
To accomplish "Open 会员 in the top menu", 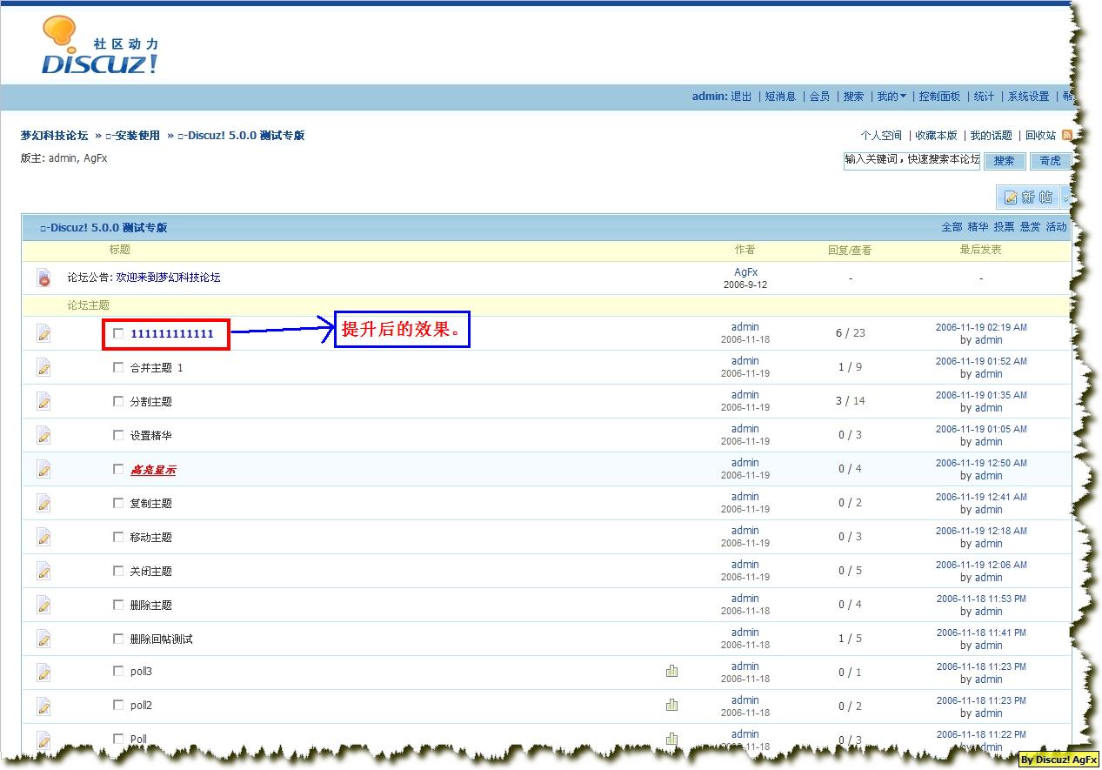I will 819,97.
